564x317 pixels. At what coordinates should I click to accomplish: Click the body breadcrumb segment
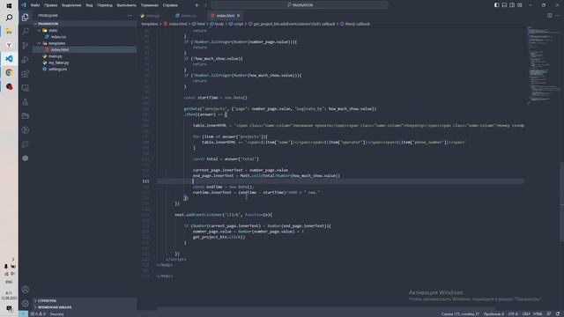point(217,24)
